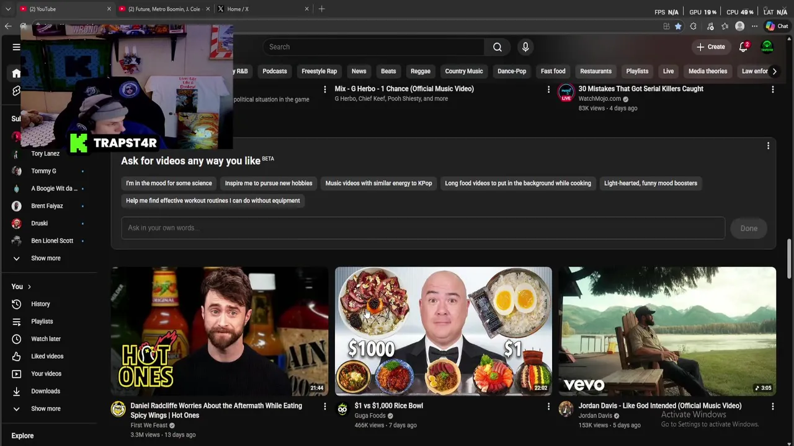794x446 pixels.
Task: Open the Guga Foods channel avatar
Action: click(342, 409)
